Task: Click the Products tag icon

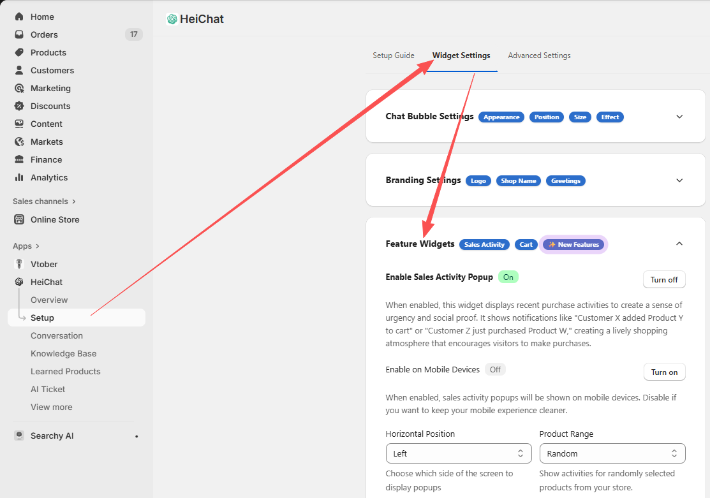Action: (x=19, y=52)
